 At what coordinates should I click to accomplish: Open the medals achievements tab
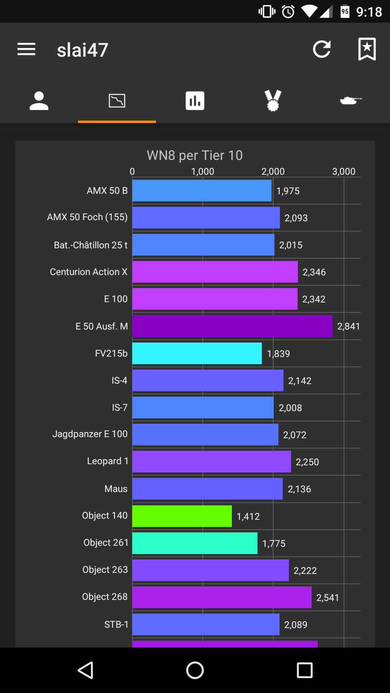273,101
